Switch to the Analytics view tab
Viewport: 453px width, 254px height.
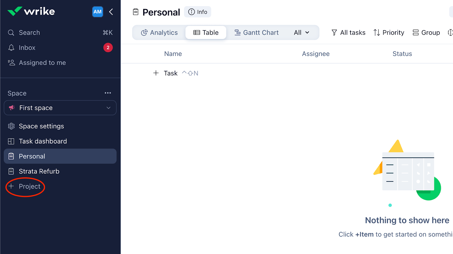coord(159,32)
